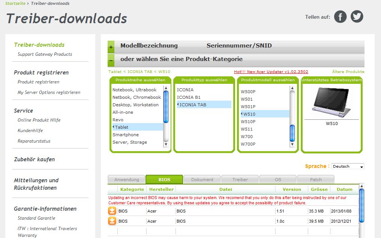Click product line list scrollbar thumb
The image size is (381, 238).
166,107
